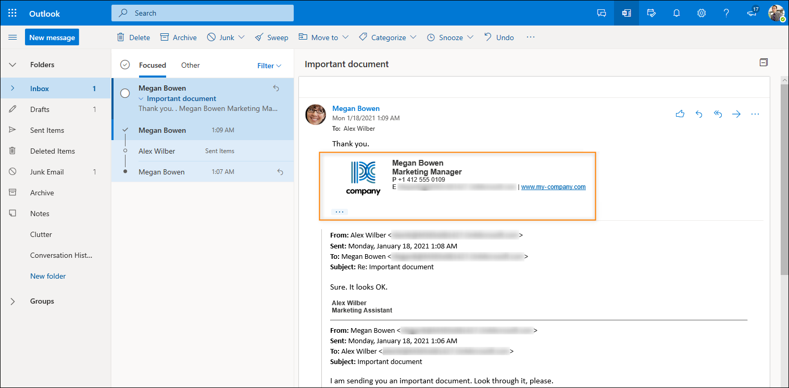Open Alex Wilber's Sent Items message

203,151
